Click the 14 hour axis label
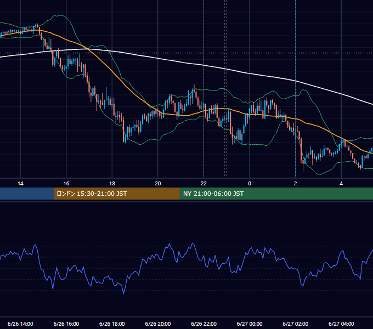Image resolution: width=373 pixels, height=329 pixels. [20, 184]
